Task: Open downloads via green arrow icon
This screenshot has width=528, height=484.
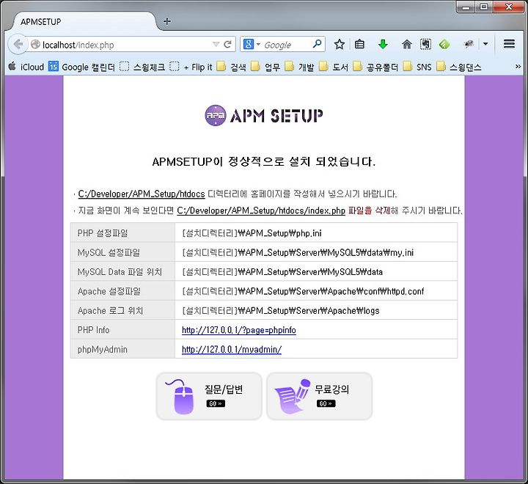Action: [383, 44]
